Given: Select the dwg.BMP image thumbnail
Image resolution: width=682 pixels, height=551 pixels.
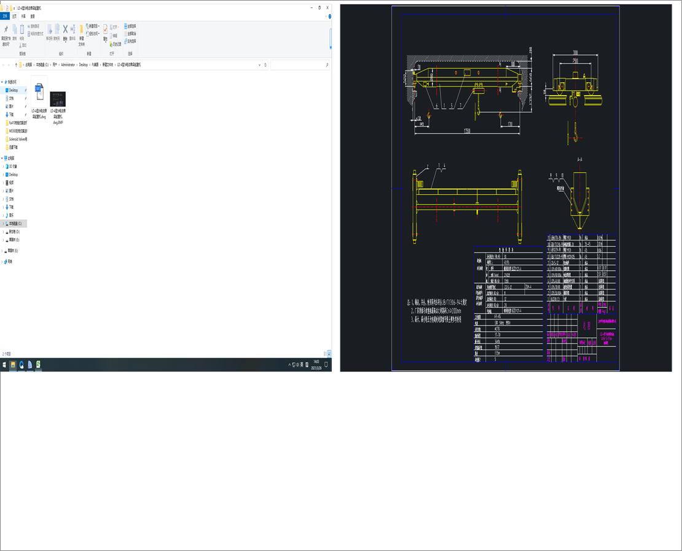Looking at the screenshot, I should pyautogui.click(x=58, y=99).
